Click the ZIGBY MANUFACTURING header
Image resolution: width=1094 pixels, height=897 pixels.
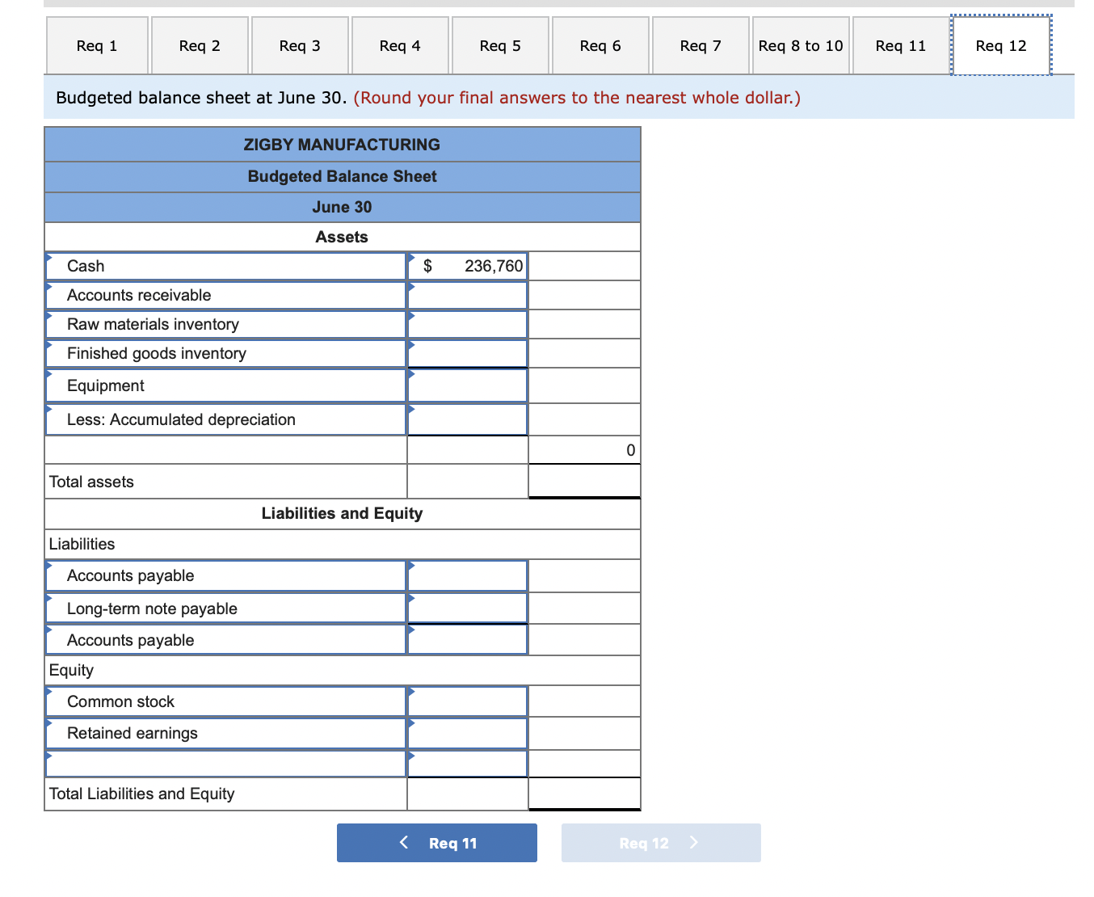(342, 145)
